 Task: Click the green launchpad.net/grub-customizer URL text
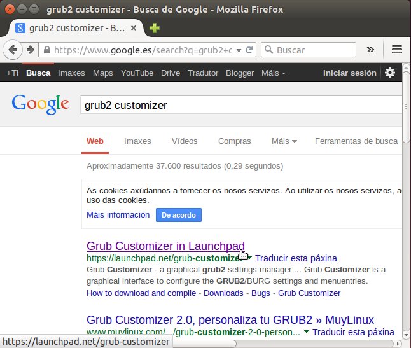coord(165,258)
